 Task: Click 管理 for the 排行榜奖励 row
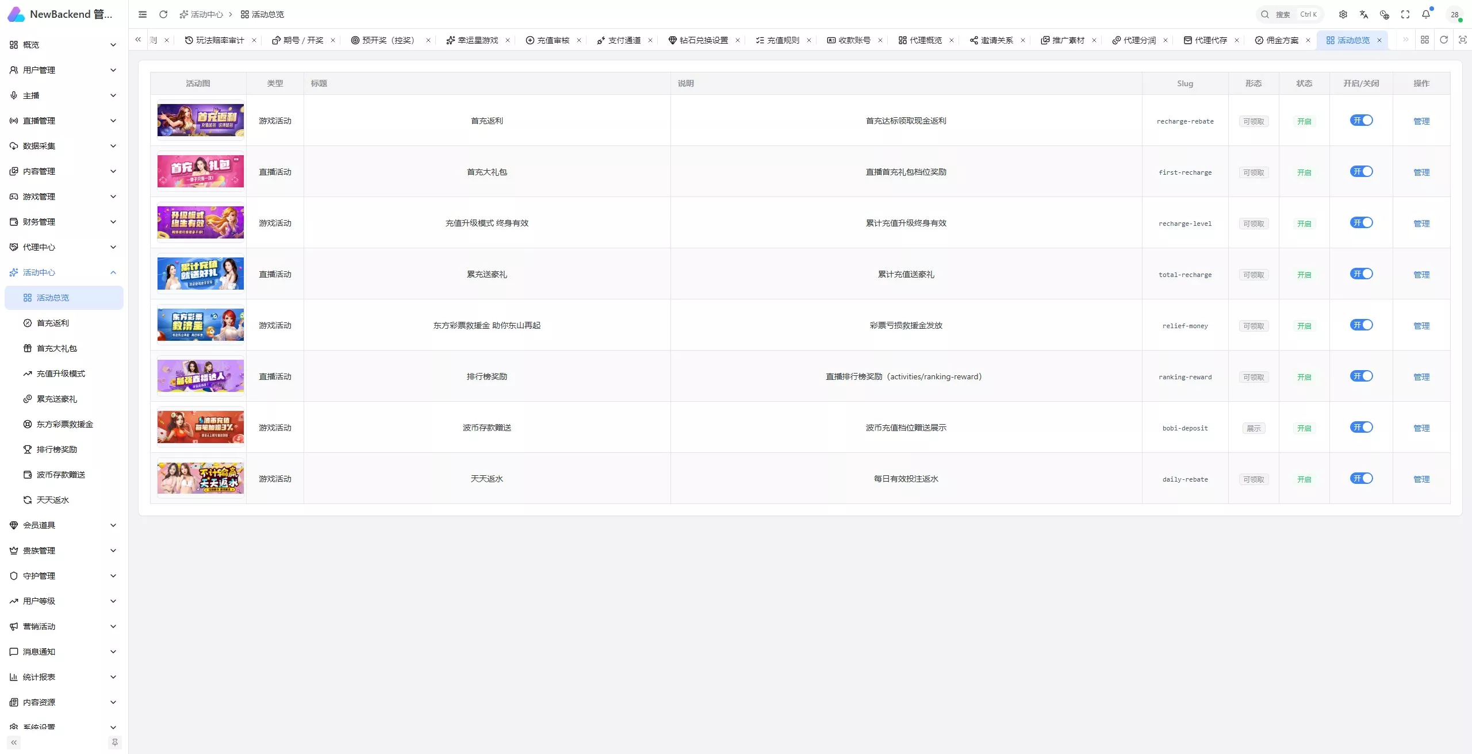(1421, 377)
